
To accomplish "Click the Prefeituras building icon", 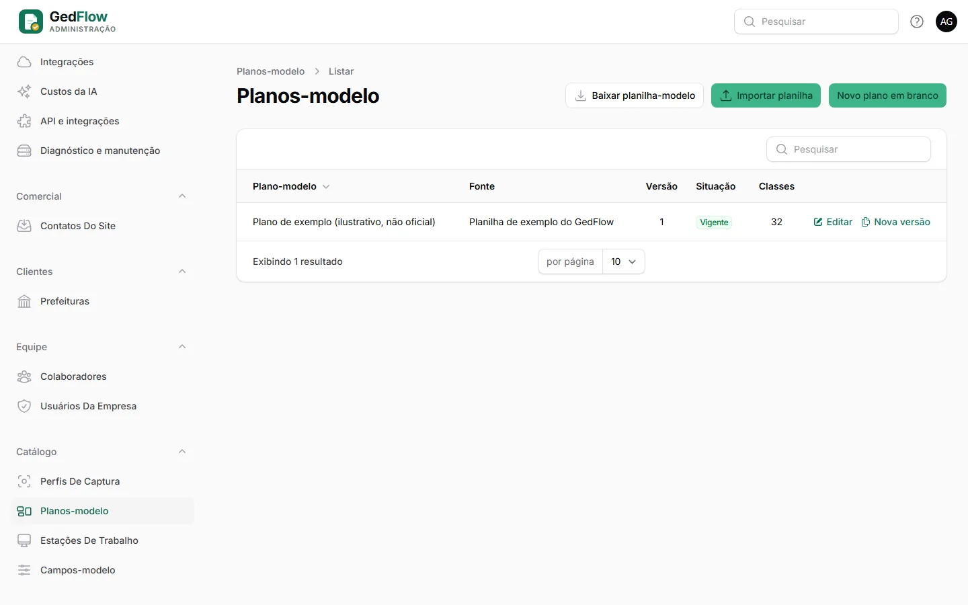I will pyautogui.click(x=24, y=301).
